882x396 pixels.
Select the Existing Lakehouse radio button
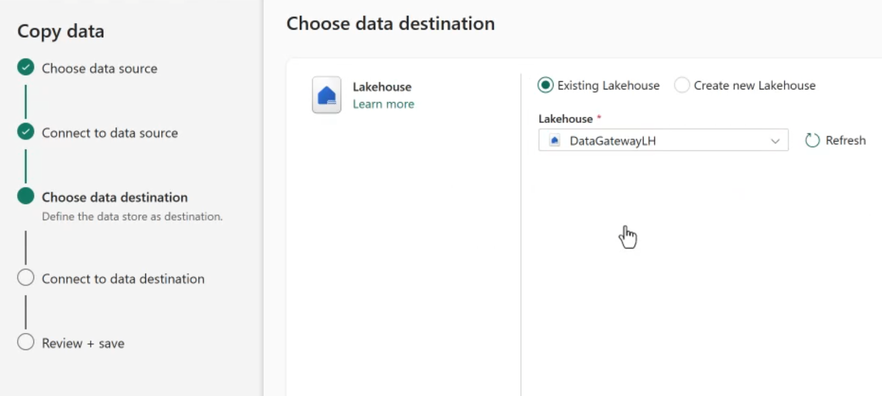[x=545, y=85]
